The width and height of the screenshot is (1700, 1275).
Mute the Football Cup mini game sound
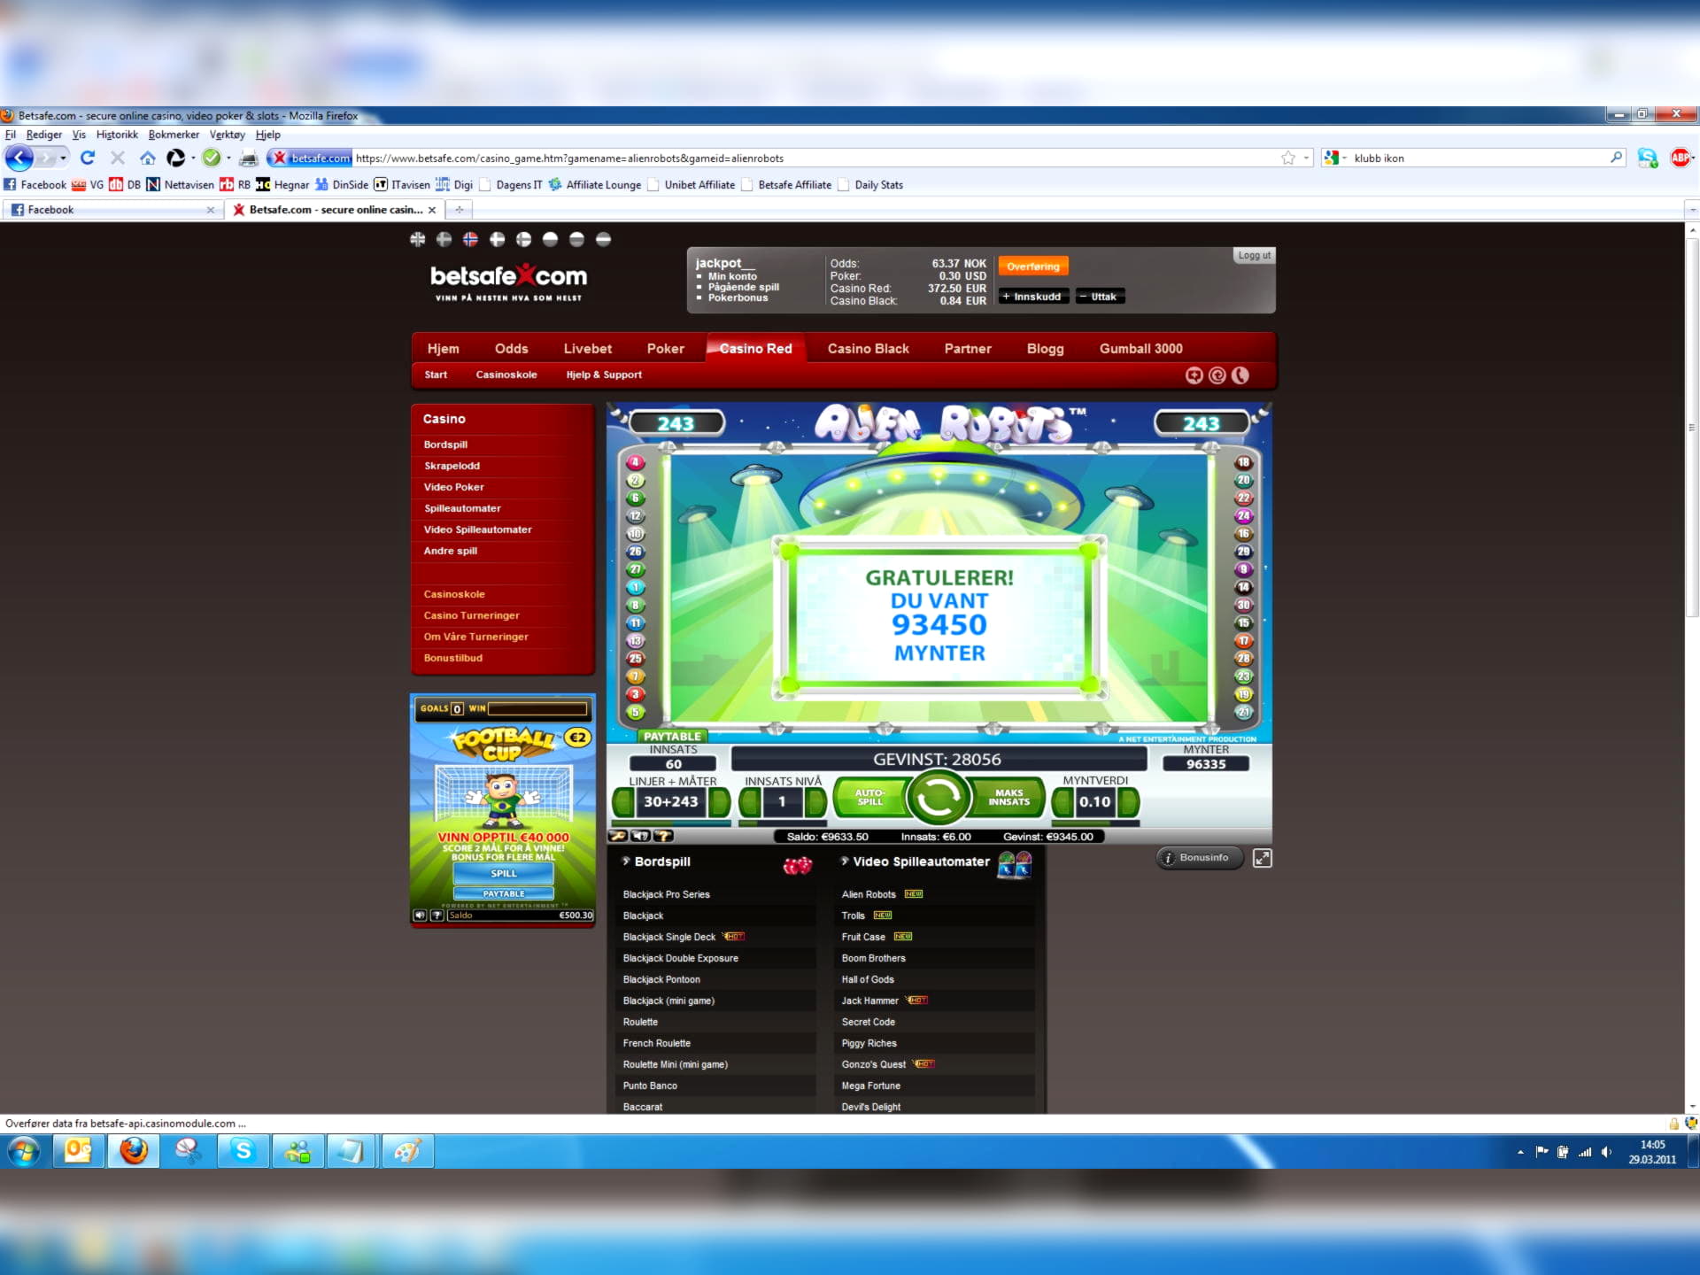421,916
